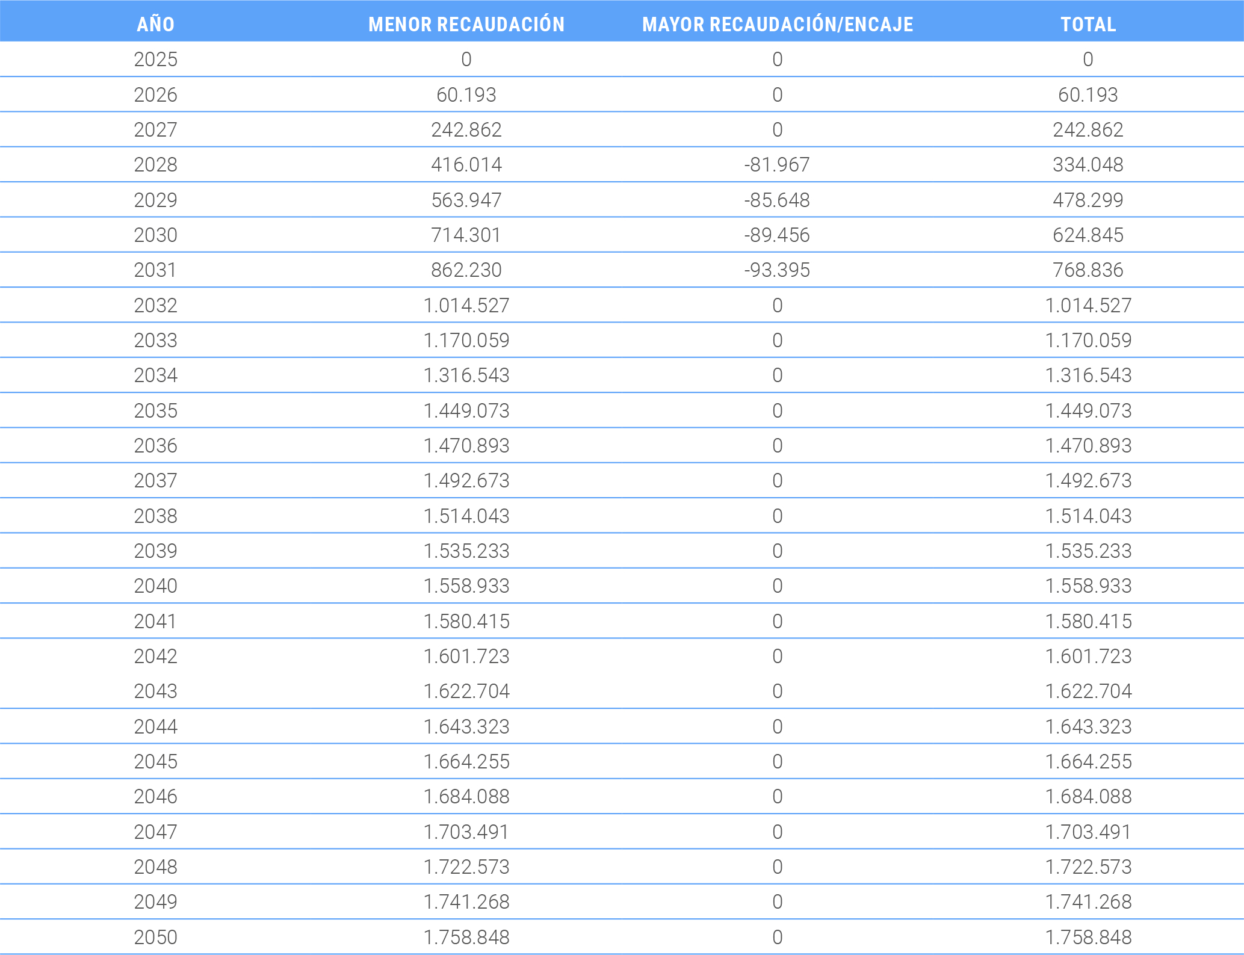Image resolution: width=1244 pixels, height=955 pixels.
Task: Click the 2035 total 1.449.073
Action: (x=1088, y=410)
